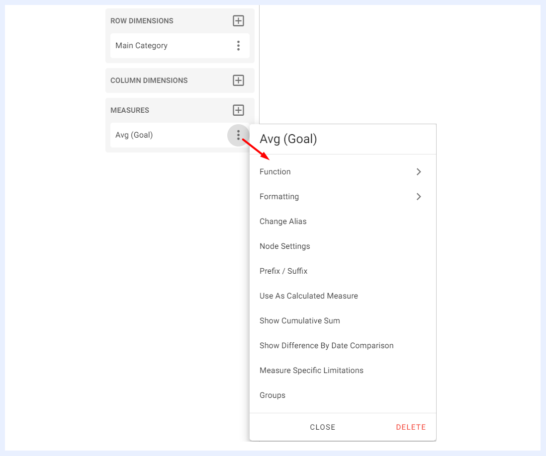546x456 pixels.
Task: Enable Show Cumulative Sum
Action: tap(343, 321)
